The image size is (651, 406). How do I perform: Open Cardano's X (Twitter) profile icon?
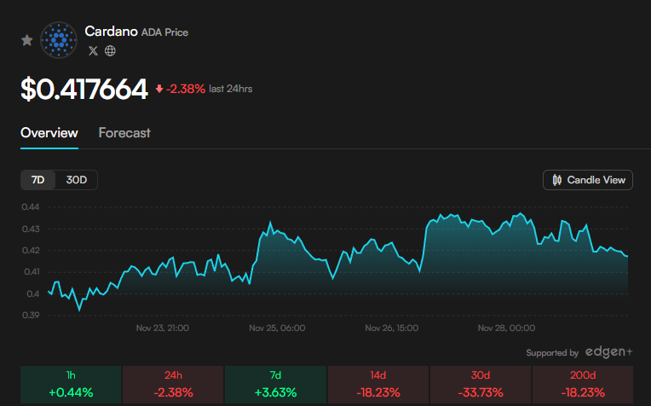pyautogui.click(x=93, y=50)
